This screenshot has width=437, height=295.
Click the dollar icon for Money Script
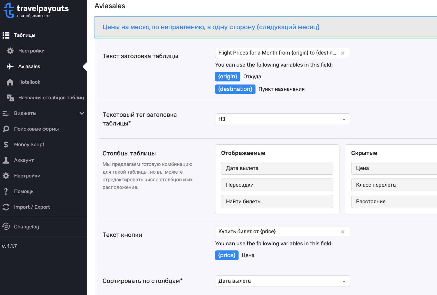click(x=6, y=144)
